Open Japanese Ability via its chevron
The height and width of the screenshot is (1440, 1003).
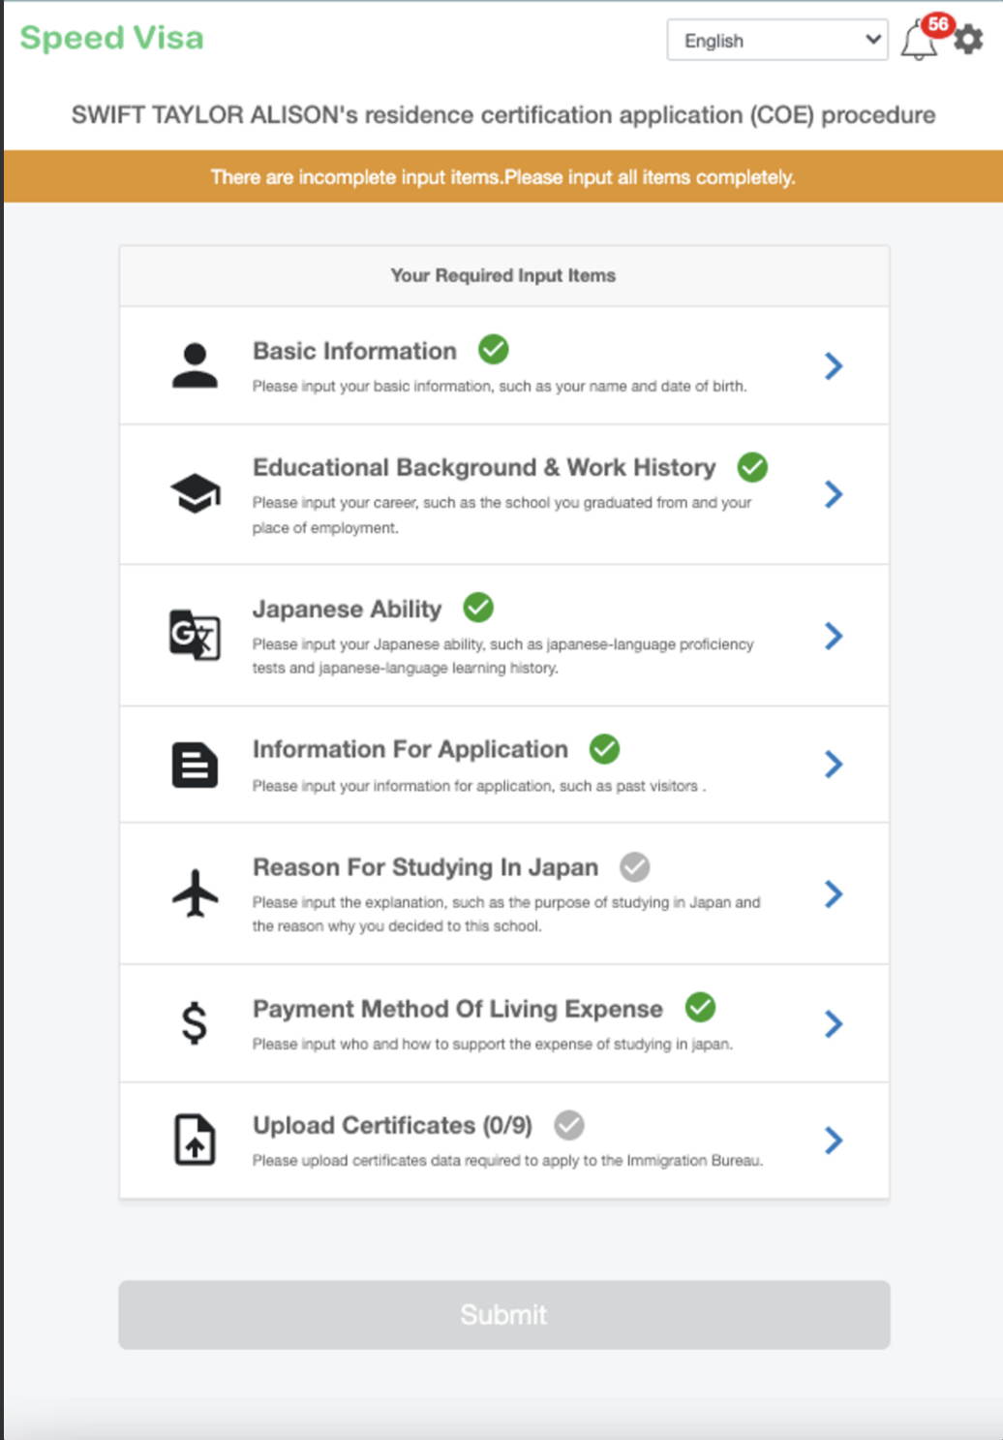(x=834, y=636)
